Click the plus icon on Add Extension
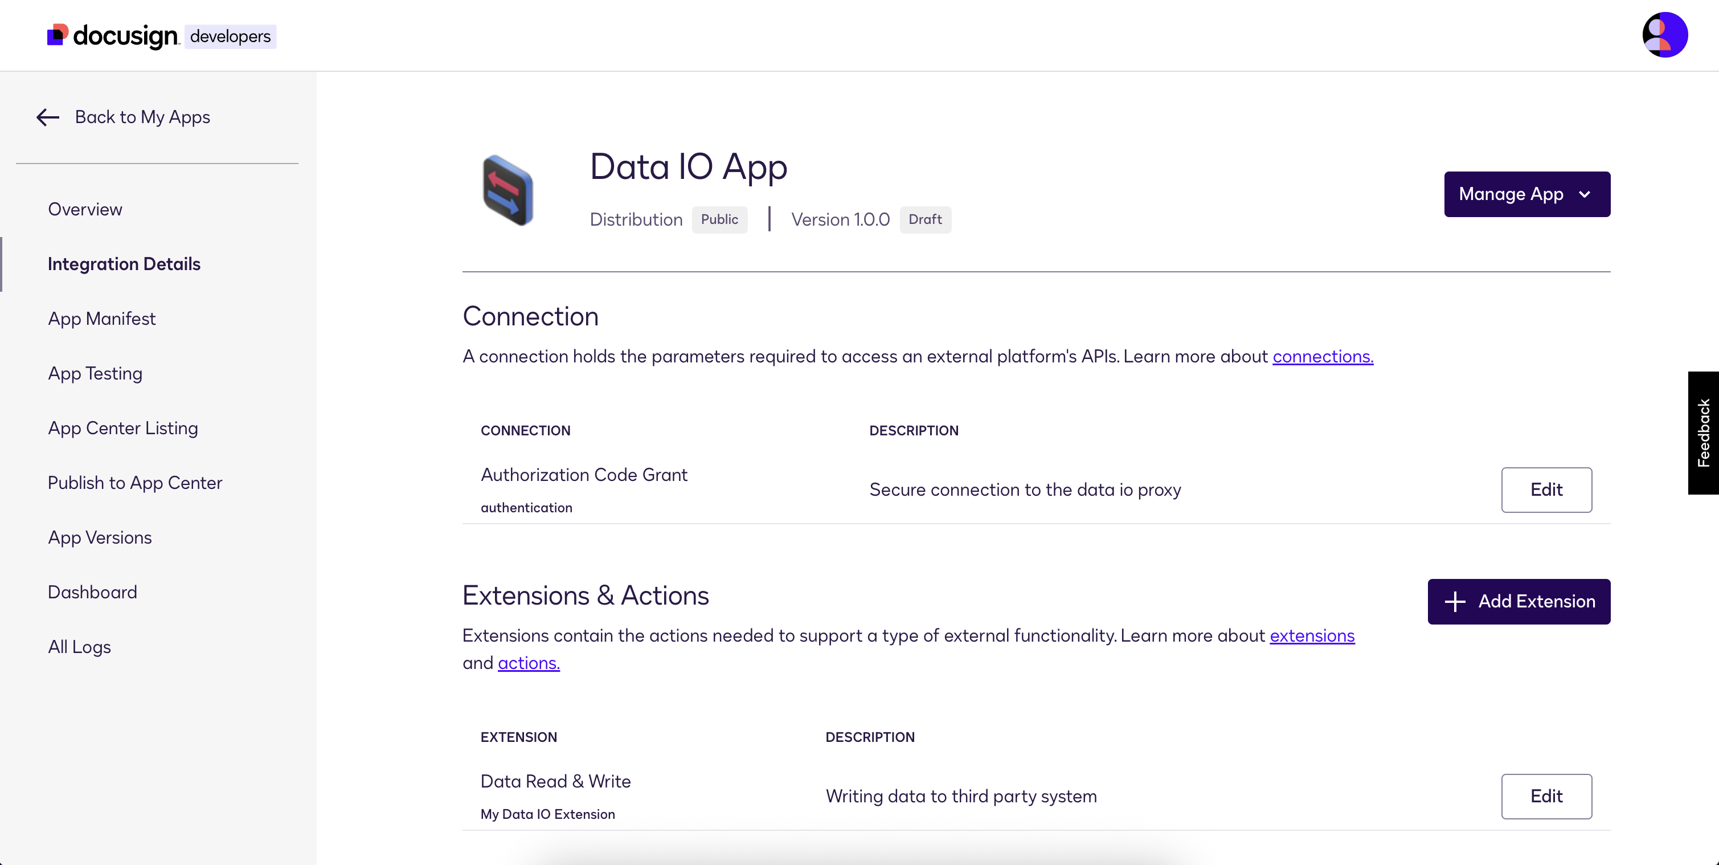This screenshot has height=865, width=1719. click(x=1455, y=601)
